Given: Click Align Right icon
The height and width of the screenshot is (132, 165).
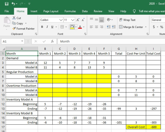Looking at the screenshot, I should (101, 27).
